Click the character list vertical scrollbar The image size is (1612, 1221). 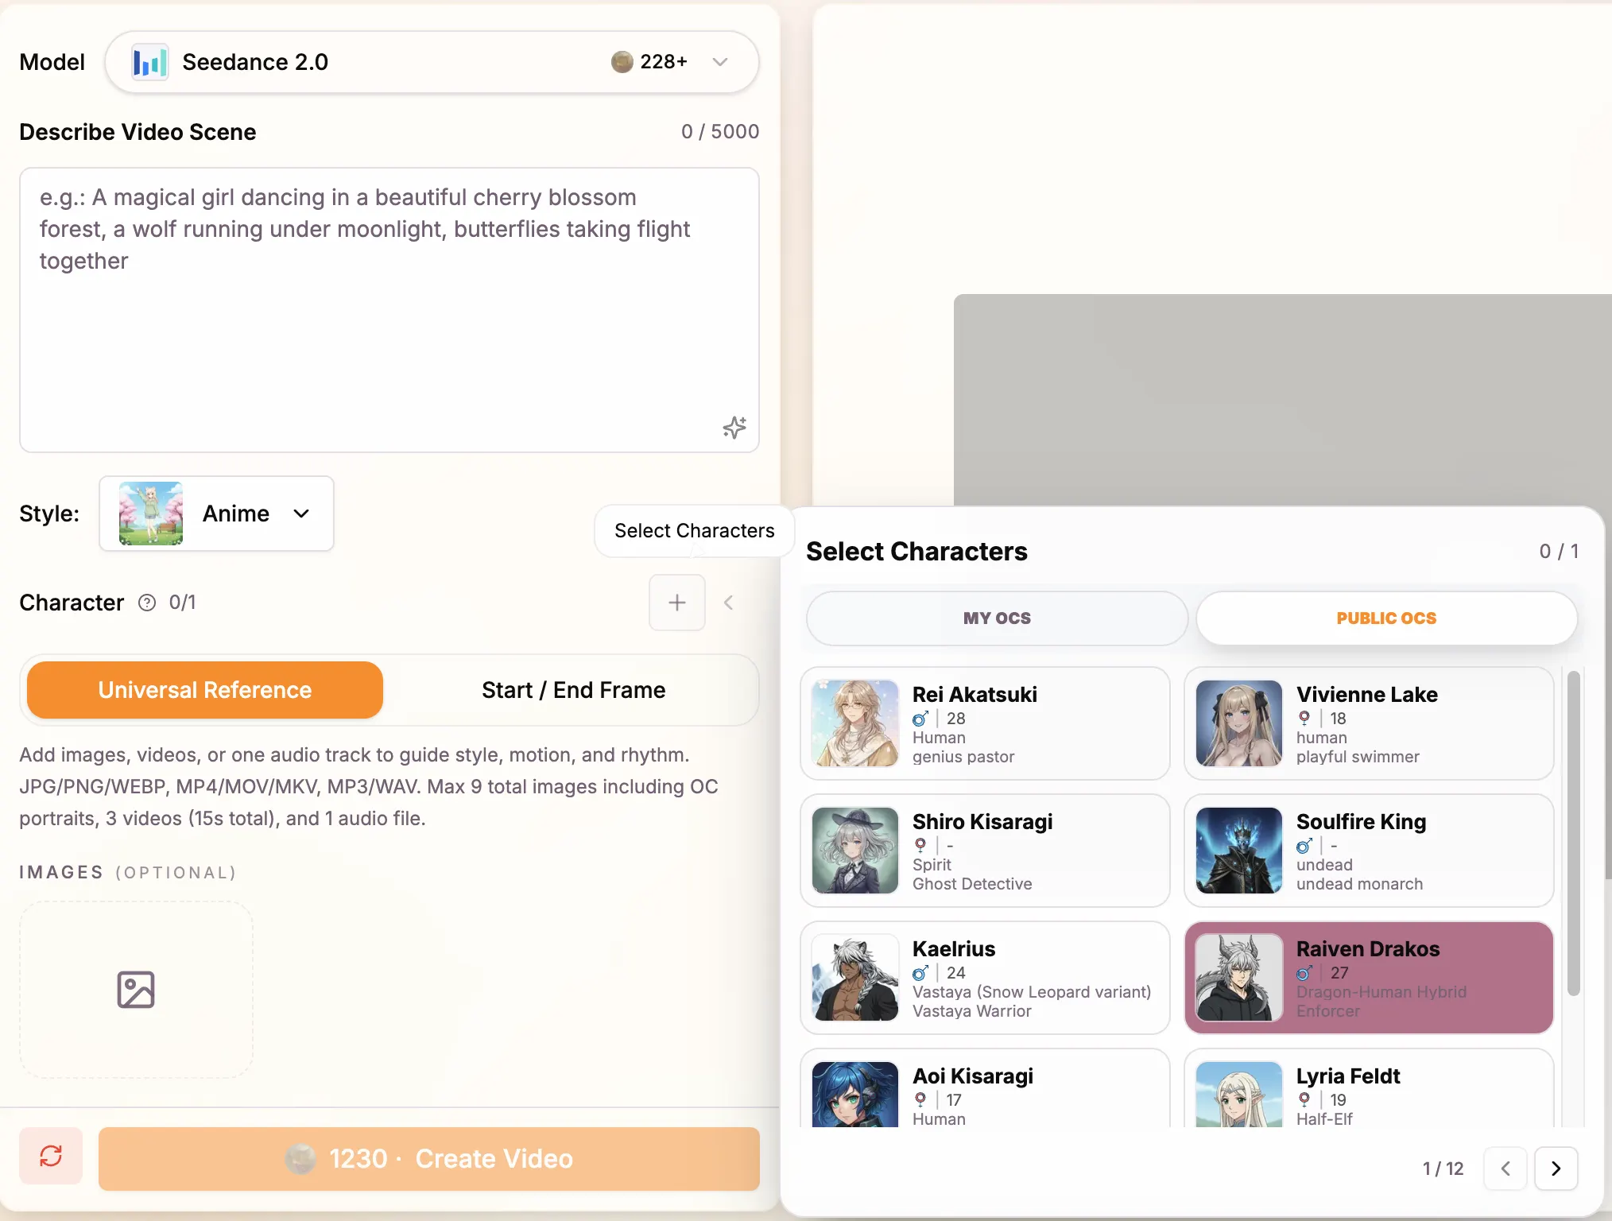pos(1573,831)
